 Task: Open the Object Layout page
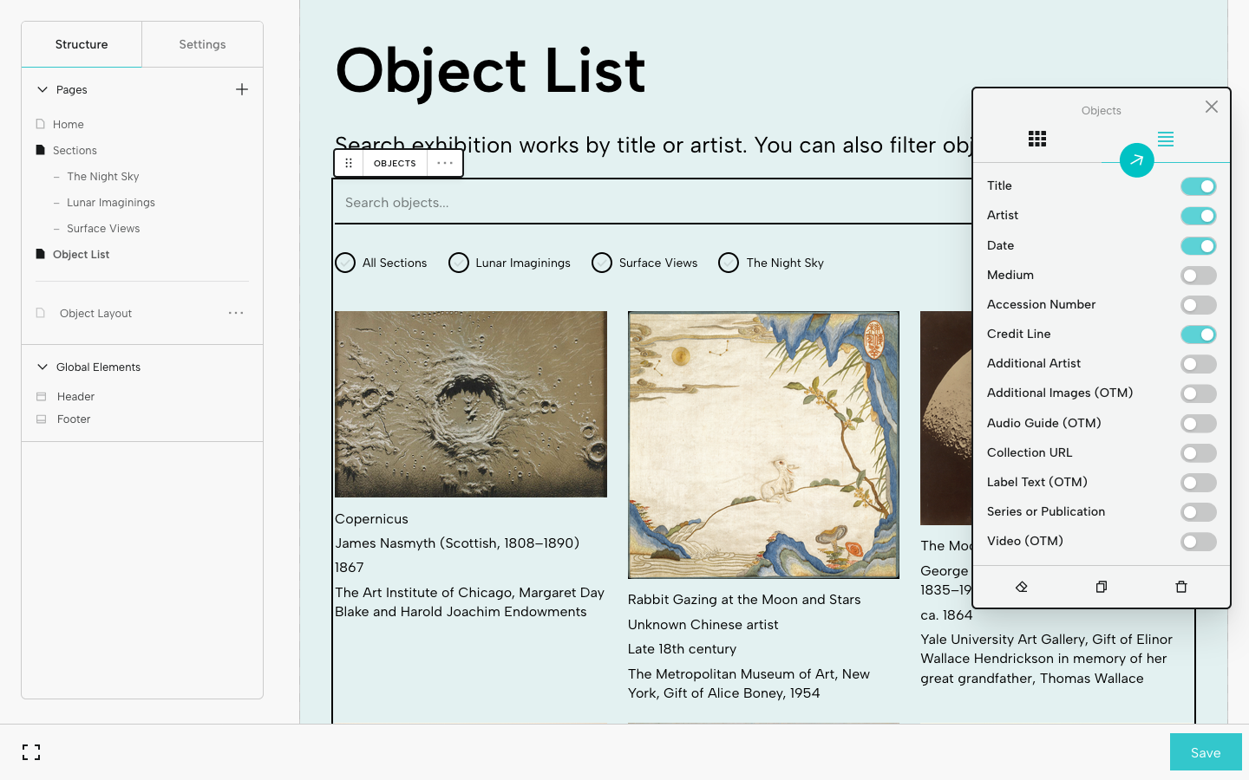click(96, 314)
